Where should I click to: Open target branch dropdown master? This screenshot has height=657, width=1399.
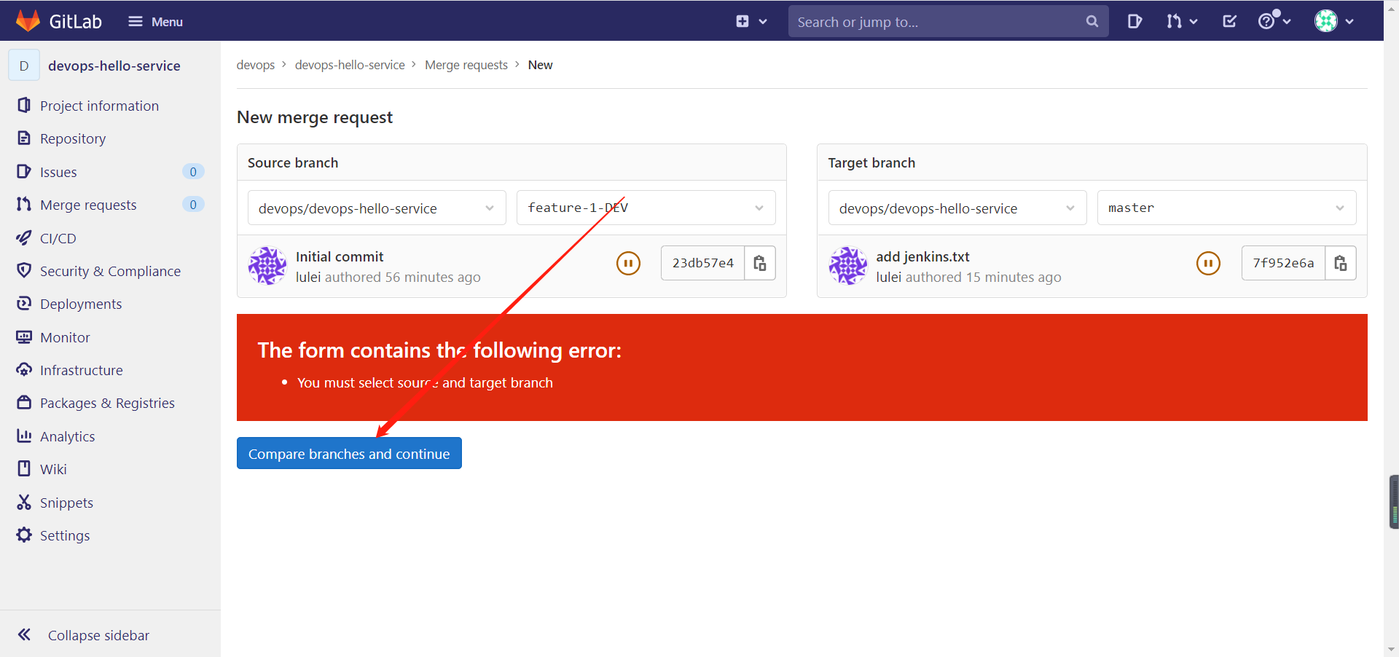1227,208
